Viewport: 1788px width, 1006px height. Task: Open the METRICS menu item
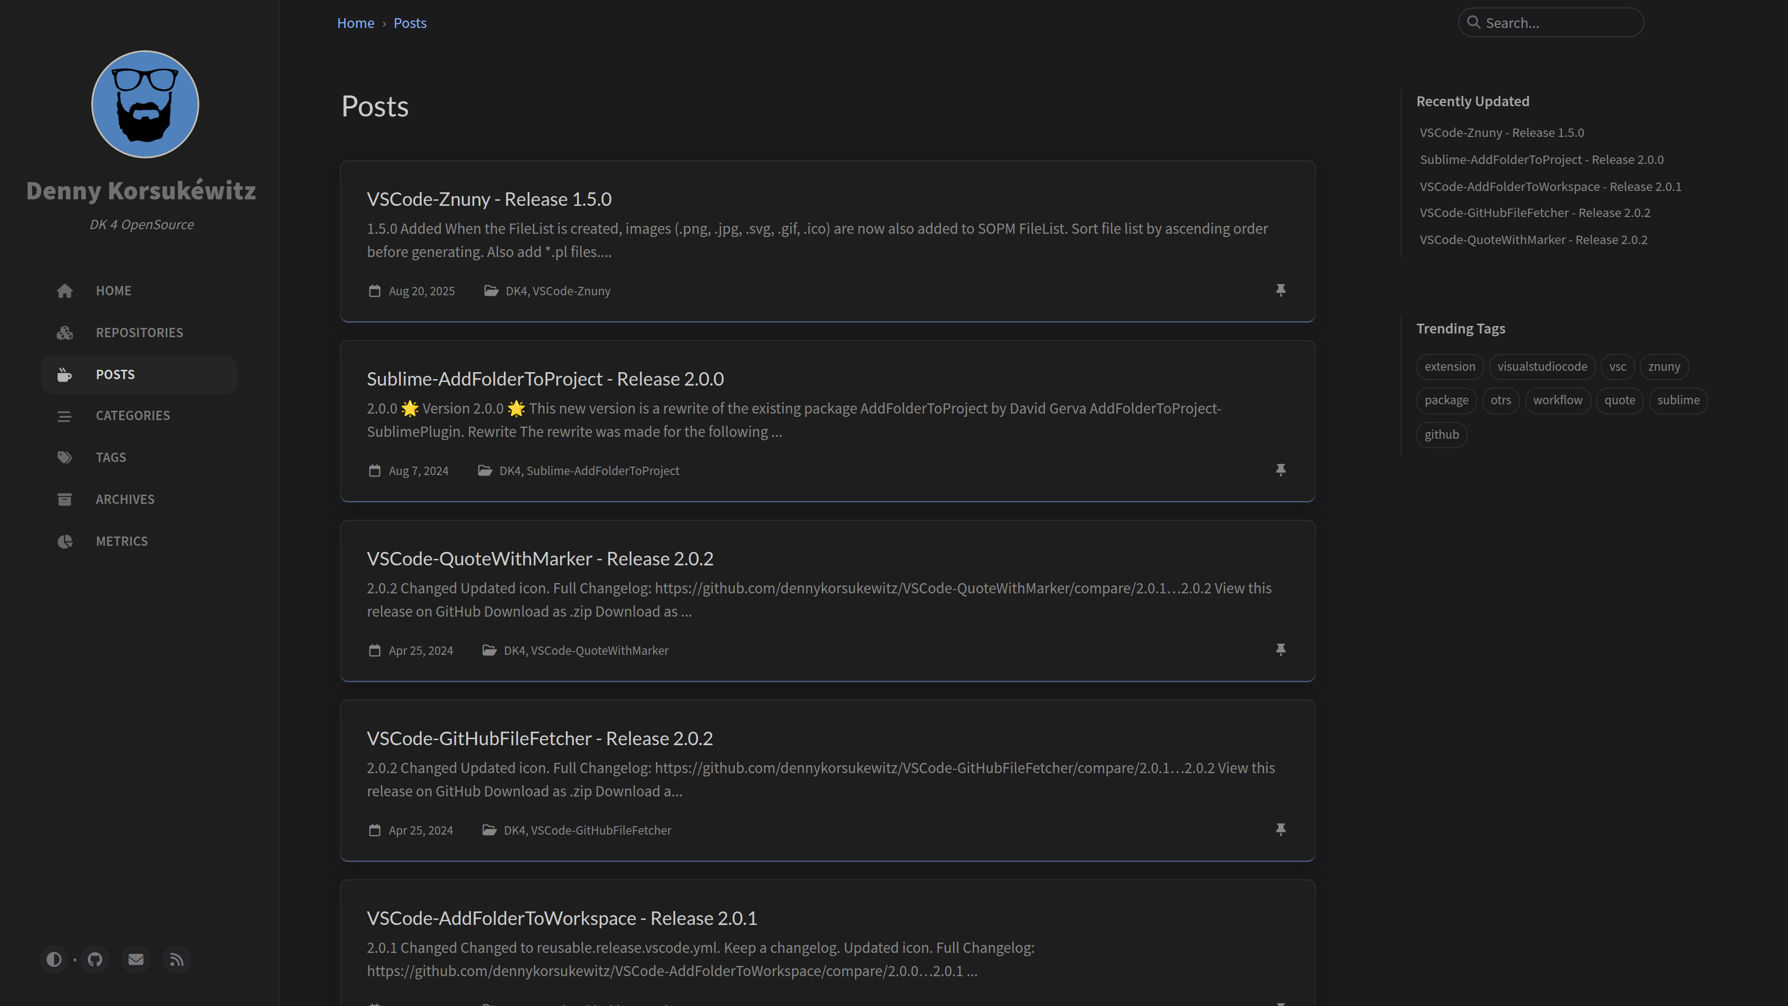(139, 541)
